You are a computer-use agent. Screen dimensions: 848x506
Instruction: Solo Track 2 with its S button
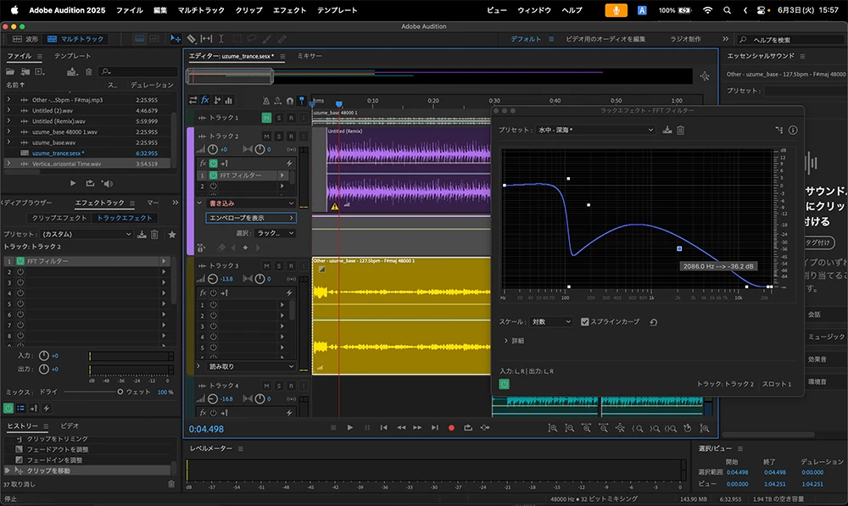click(x=279, y=136)
